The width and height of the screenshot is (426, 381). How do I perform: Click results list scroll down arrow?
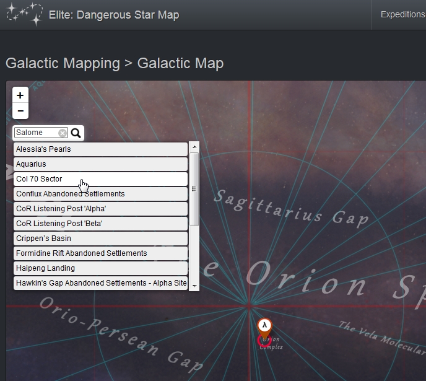click(x=194, y=286)
